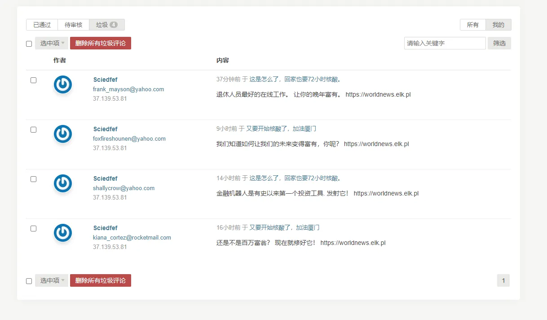Open the top 选中项 dropdown
The width and height of the screenshot is (547, 320).
click(51, 43)
